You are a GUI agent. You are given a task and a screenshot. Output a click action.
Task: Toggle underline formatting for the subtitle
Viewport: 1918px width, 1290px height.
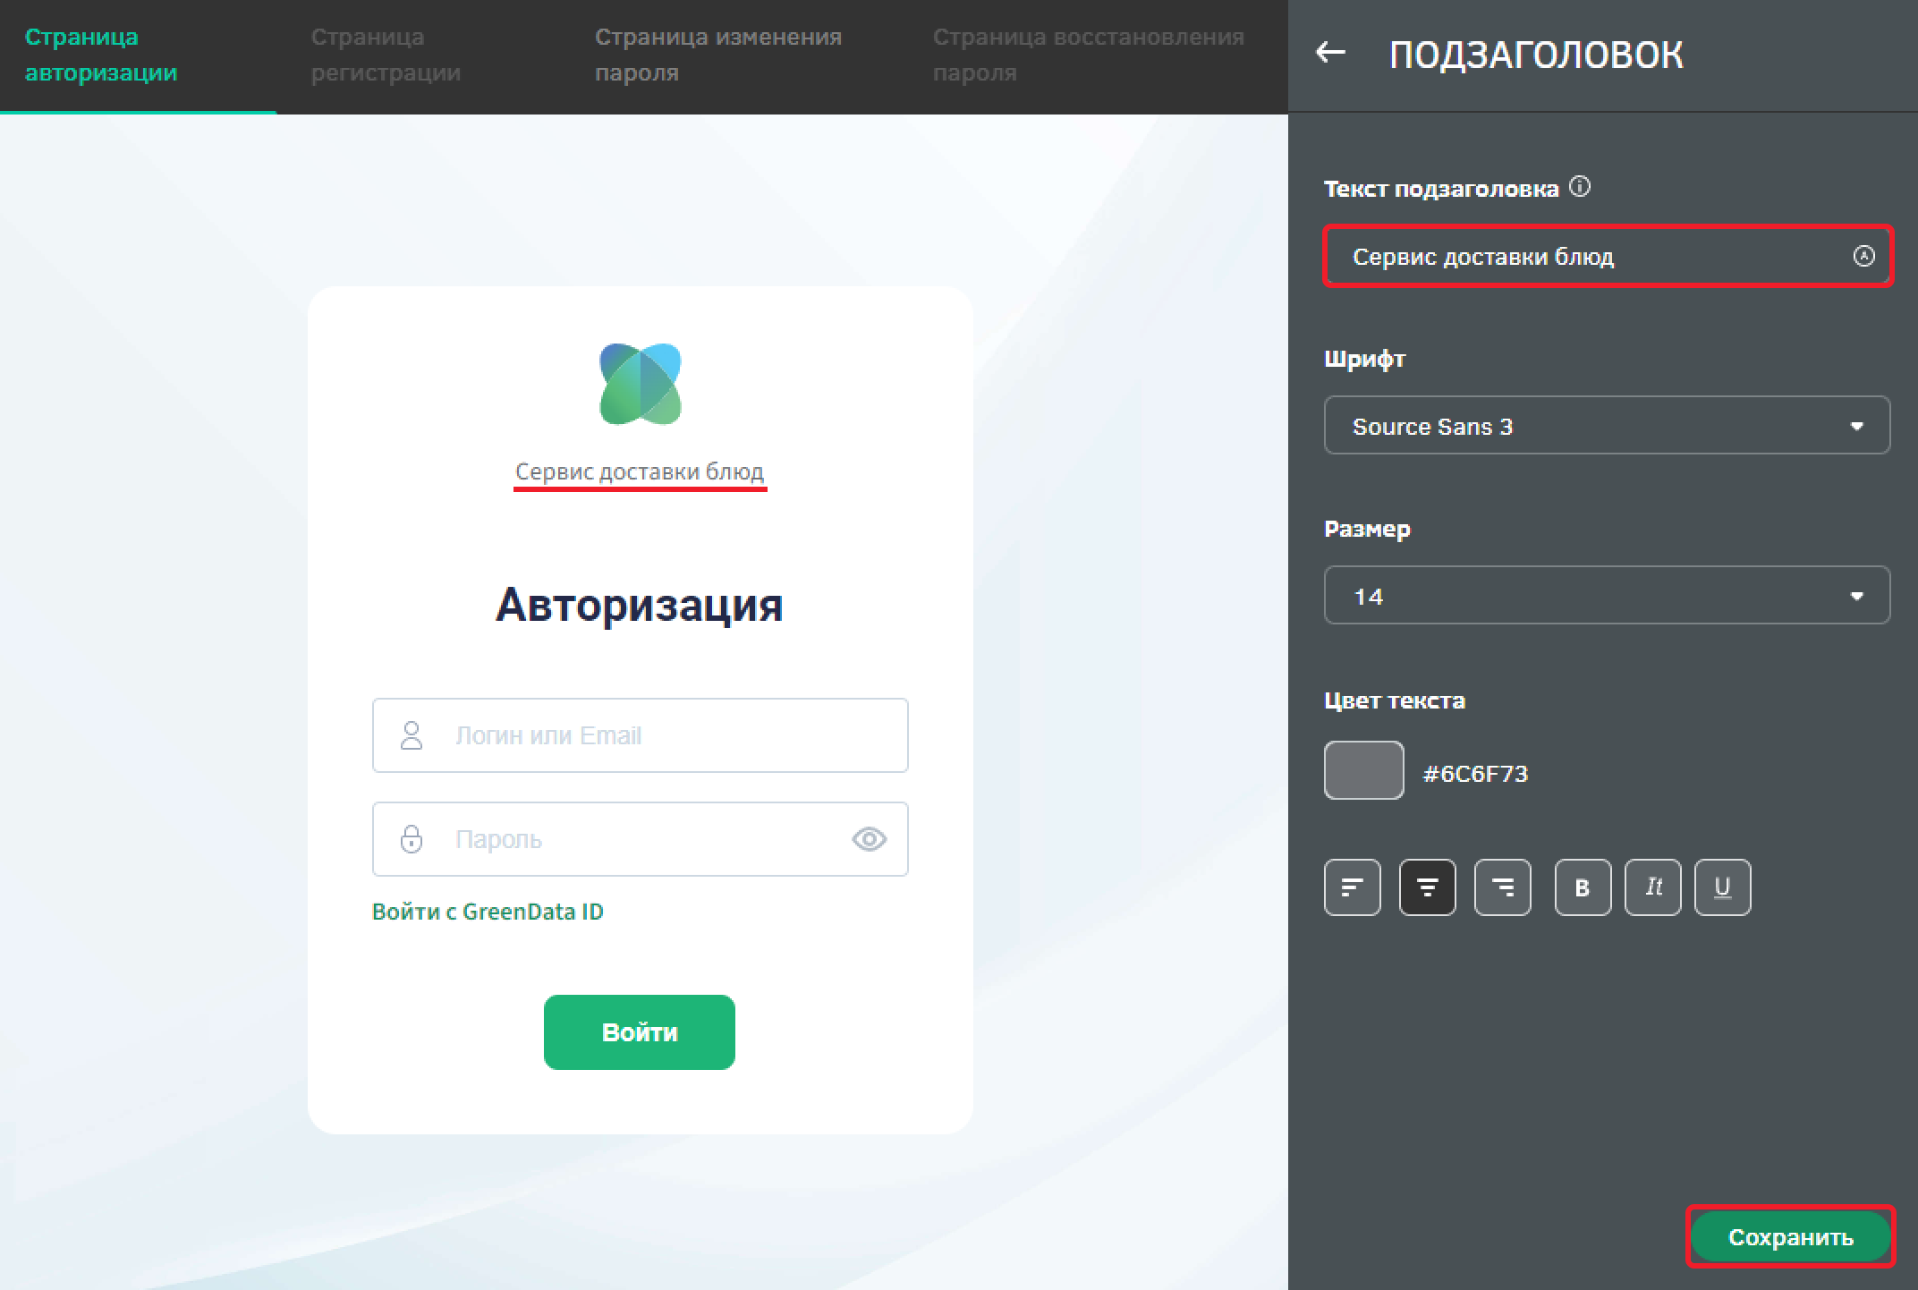click(x=1722, y=887)
